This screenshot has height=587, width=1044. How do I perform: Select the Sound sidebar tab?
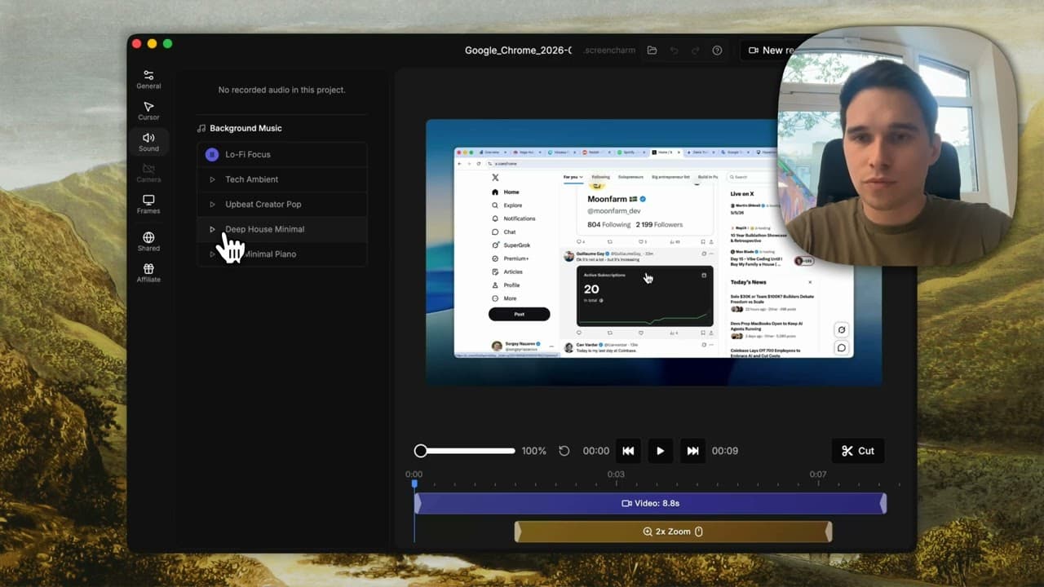click(148, 142)
